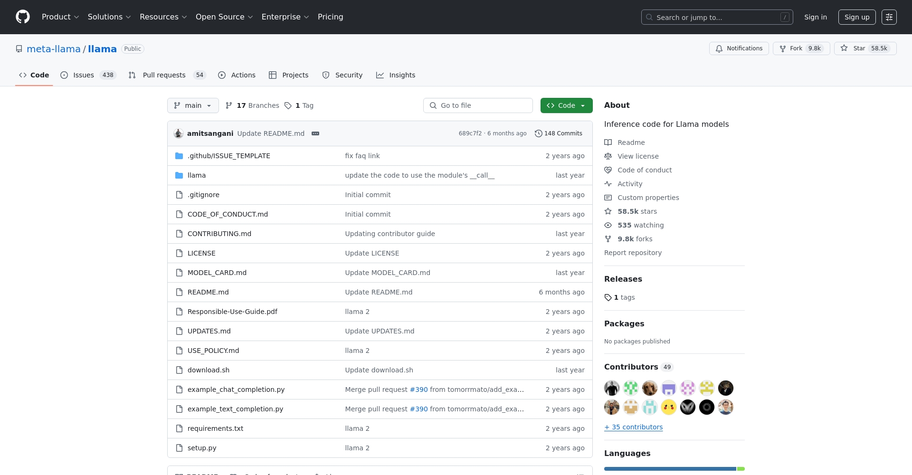Open the Contributors heading link
Viewport: 912px width, 475px height.
(x=638, y=367)
